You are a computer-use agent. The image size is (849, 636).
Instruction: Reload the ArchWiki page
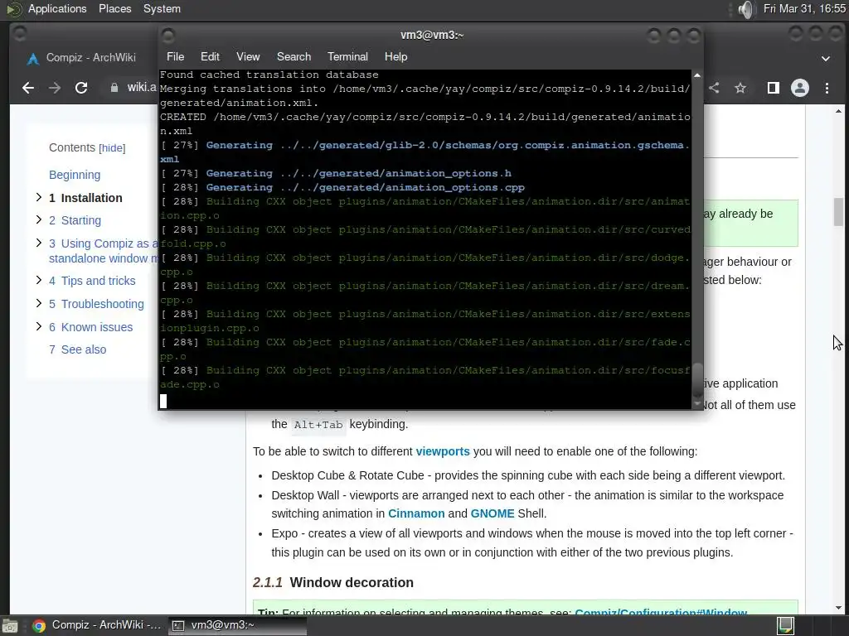(81, 88)
